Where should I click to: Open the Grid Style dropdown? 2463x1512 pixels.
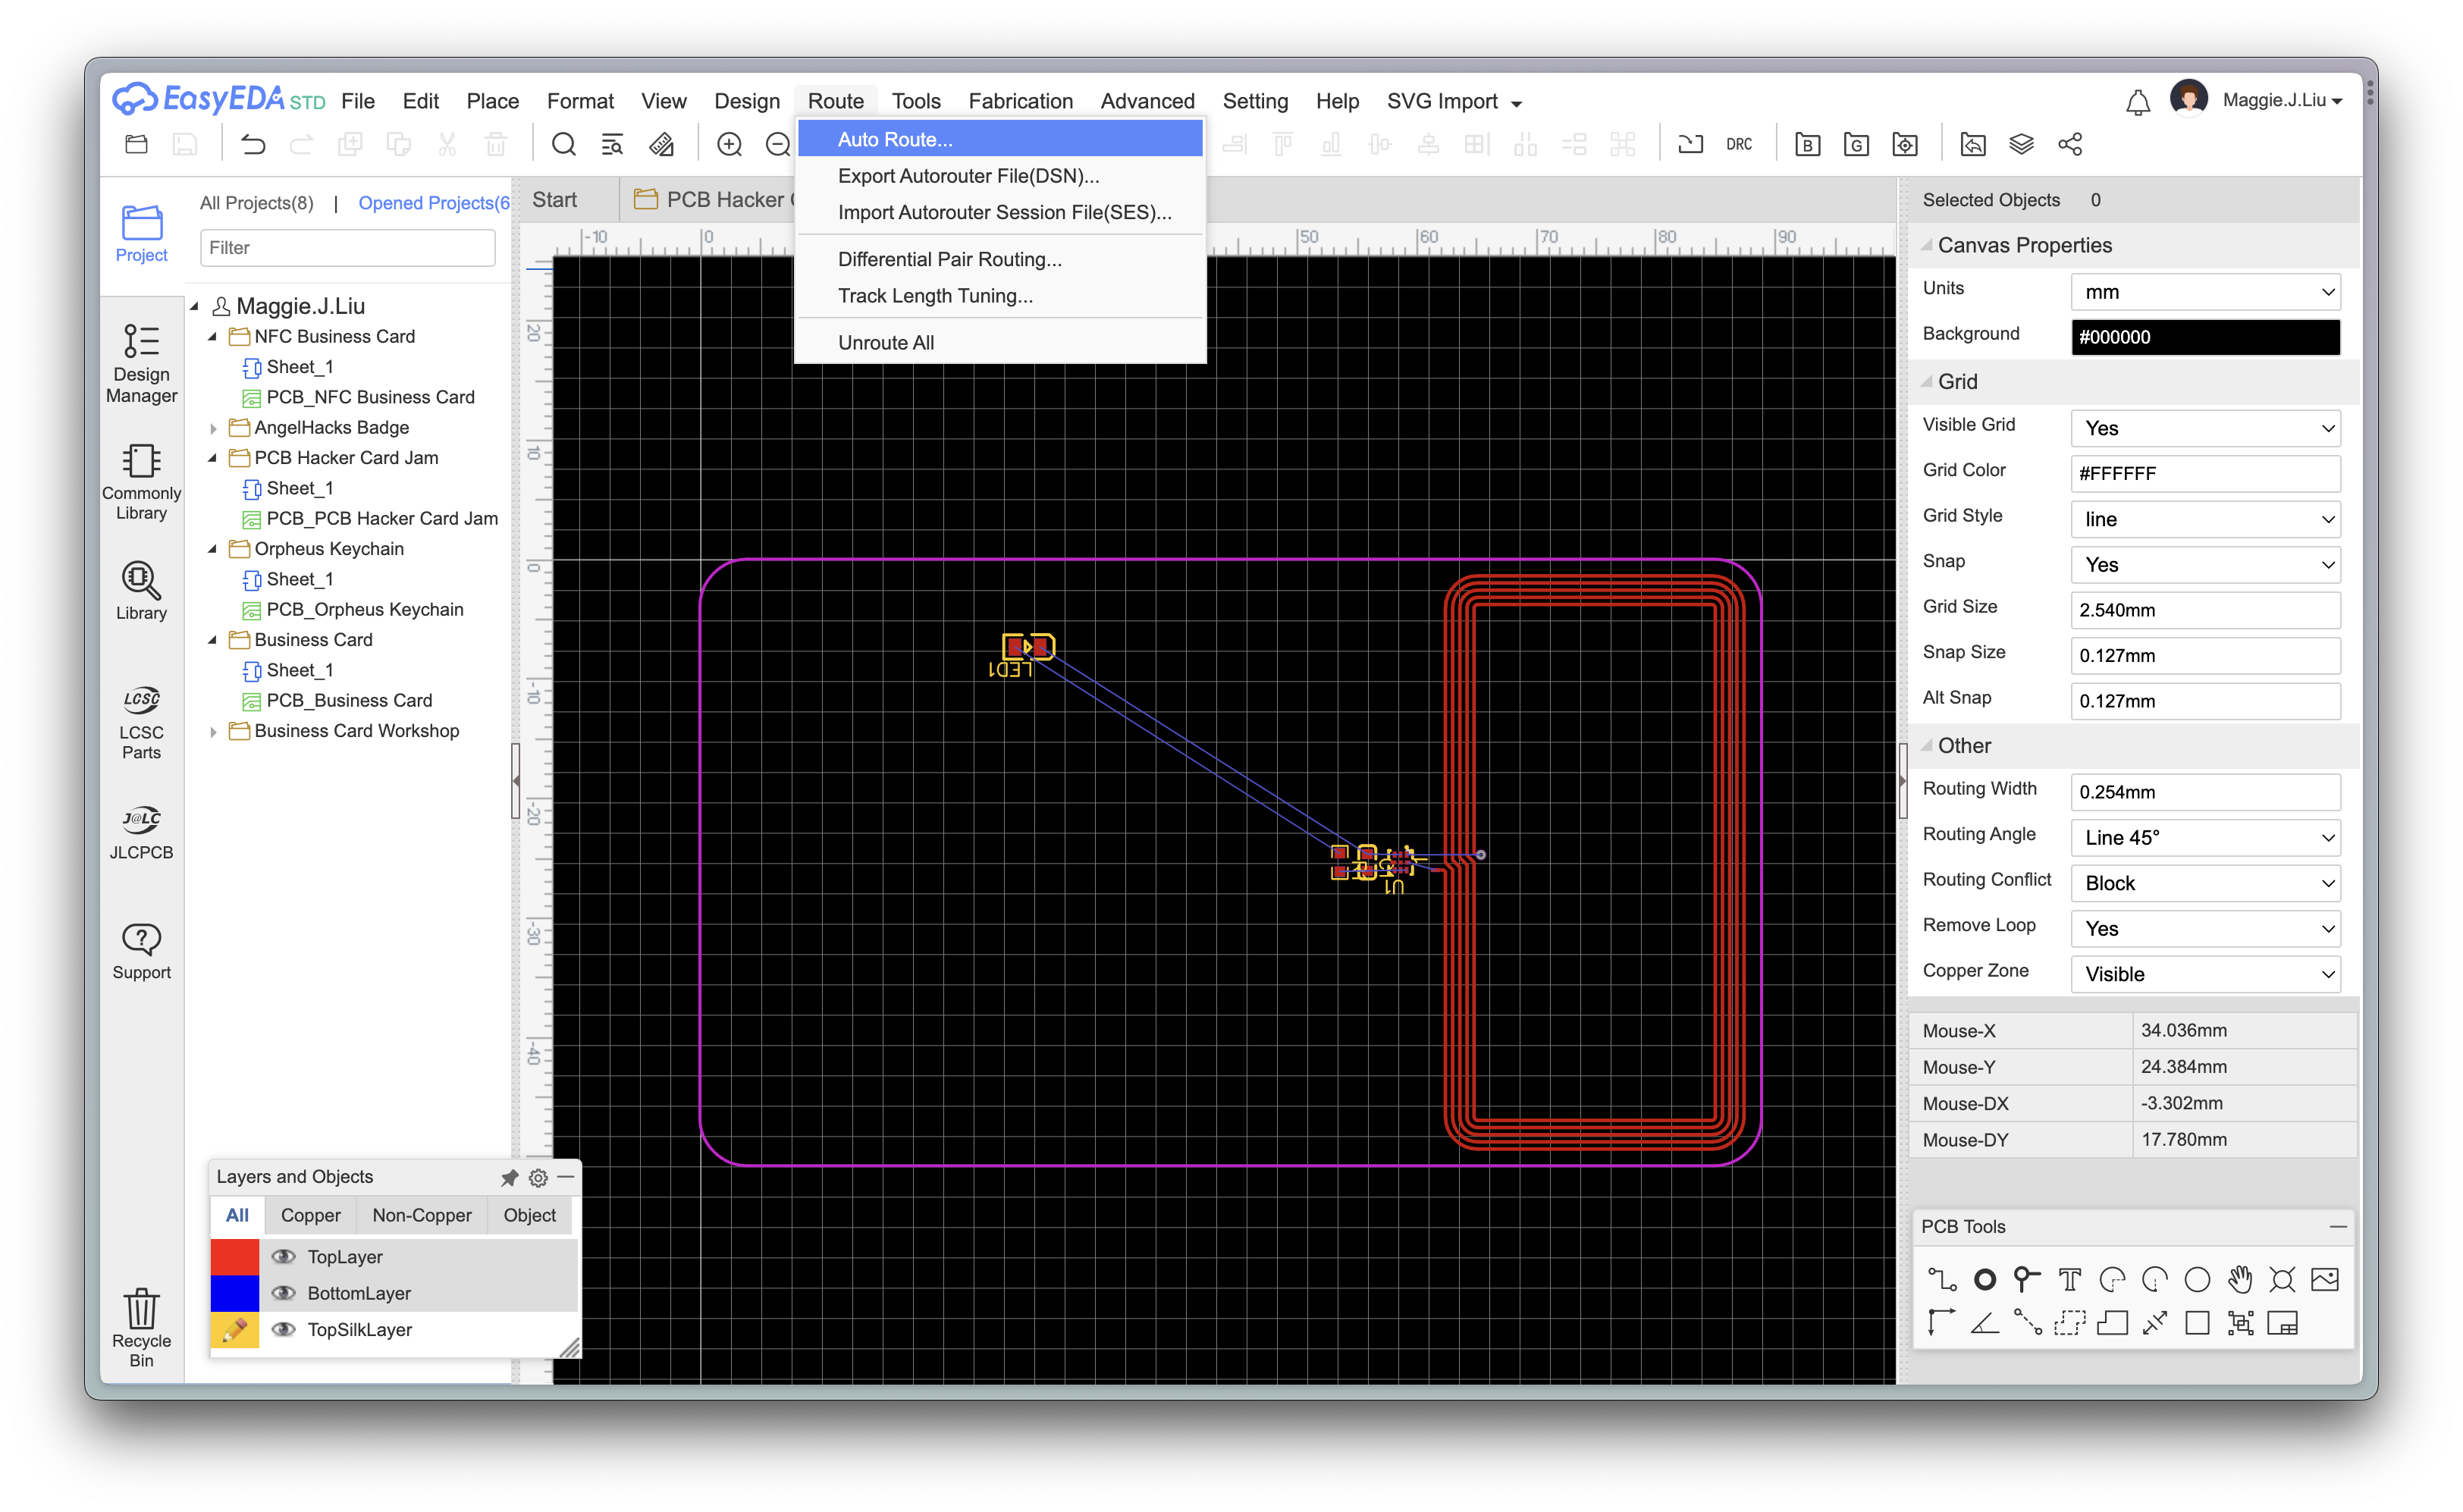pyautogui.click(x=2205, y=519)
